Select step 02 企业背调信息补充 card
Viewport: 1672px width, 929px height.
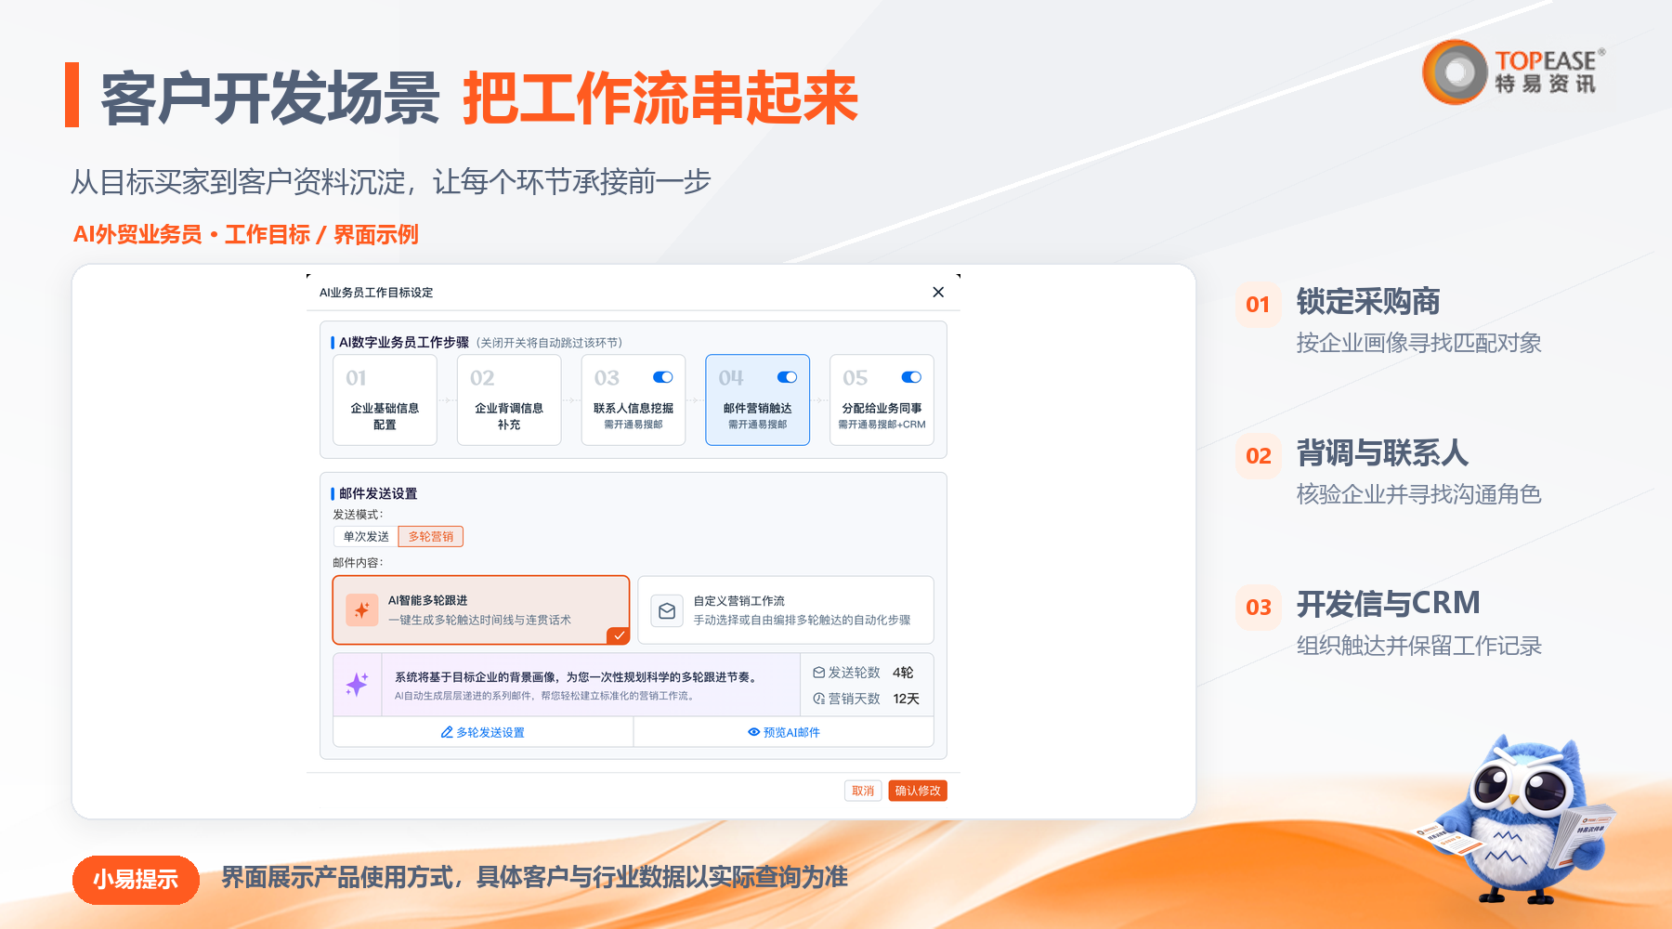coord(509,399)
